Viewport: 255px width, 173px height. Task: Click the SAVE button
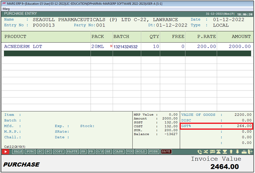166,152
